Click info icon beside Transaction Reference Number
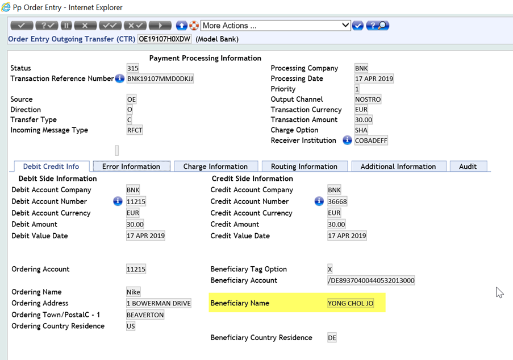 (119, 78)
